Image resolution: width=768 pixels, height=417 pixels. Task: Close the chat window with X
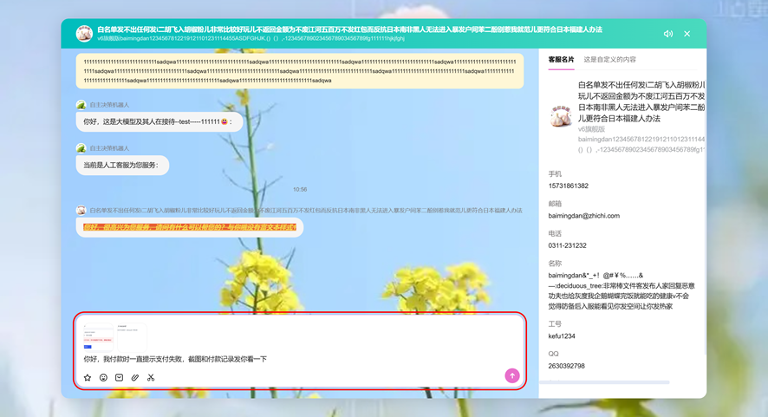pyautogui.click(x=687, y=34)
